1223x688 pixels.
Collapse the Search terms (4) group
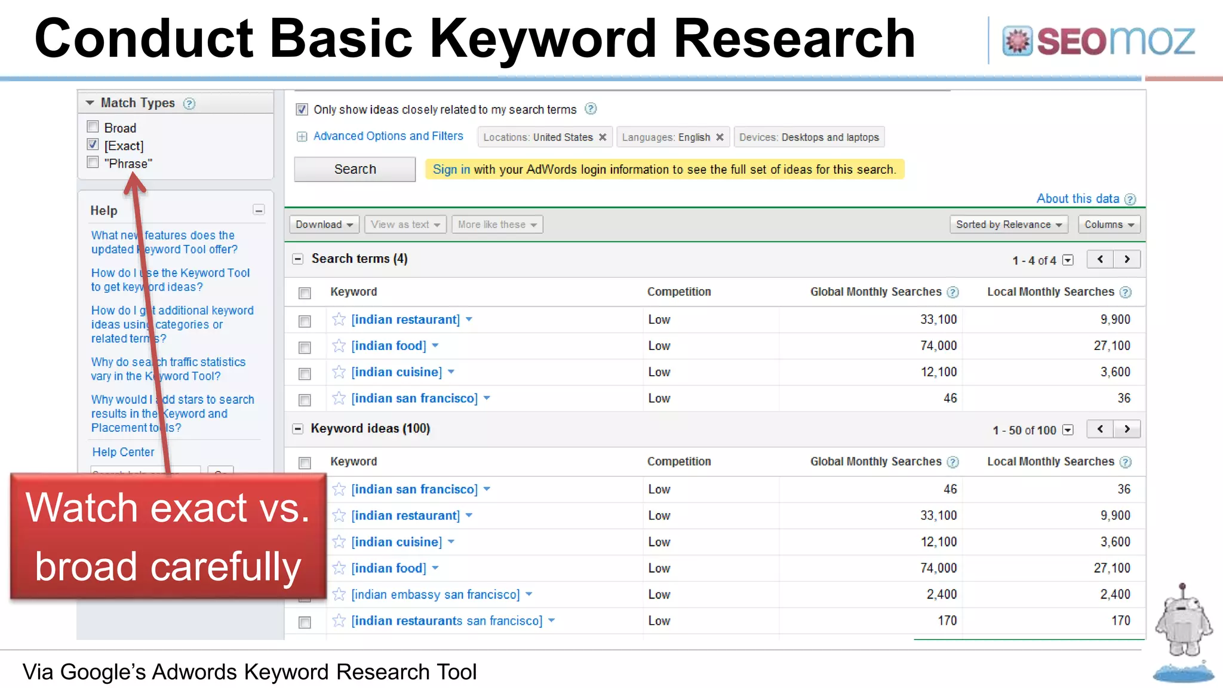(297, 259)
